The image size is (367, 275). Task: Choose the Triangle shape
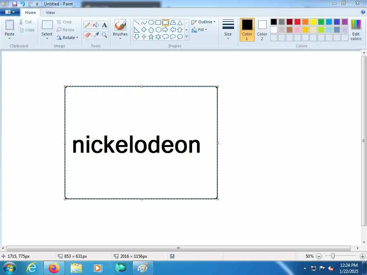180,23
